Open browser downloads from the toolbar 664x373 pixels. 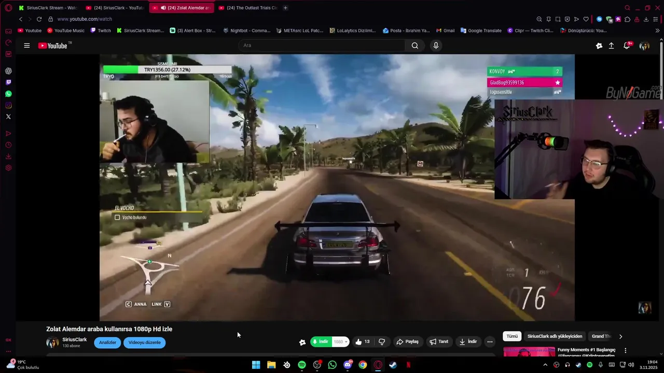(x=646, y=19)
